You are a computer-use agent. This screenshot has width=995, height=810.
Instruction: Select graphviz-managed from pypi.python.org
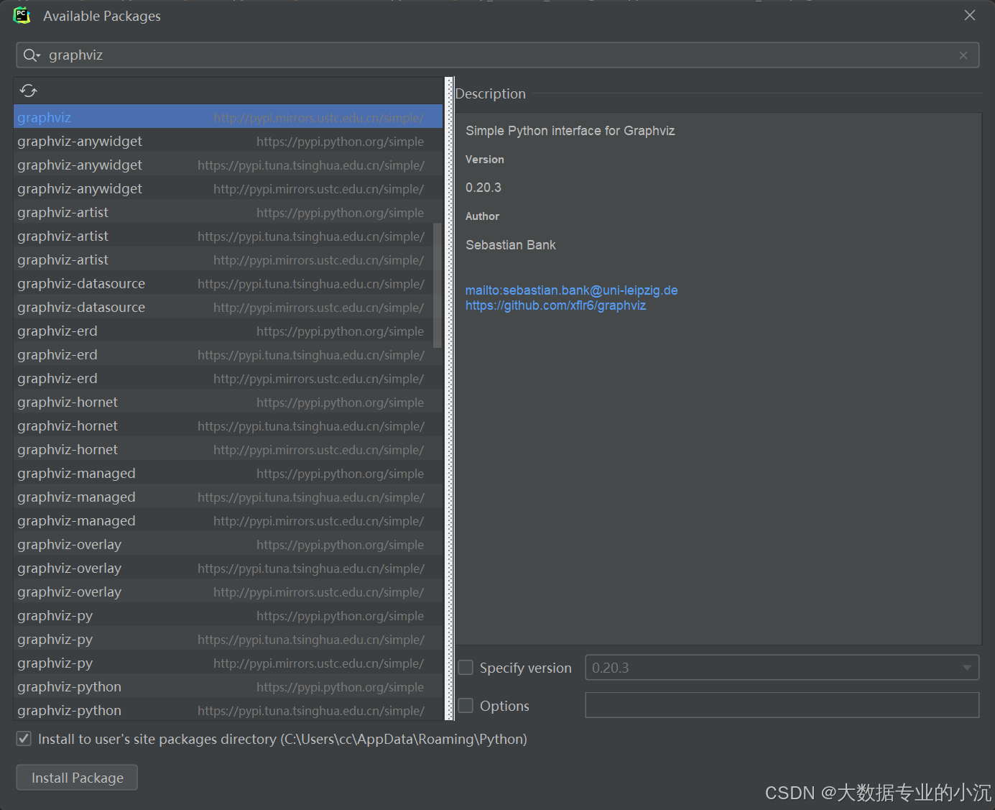(228, 473)
